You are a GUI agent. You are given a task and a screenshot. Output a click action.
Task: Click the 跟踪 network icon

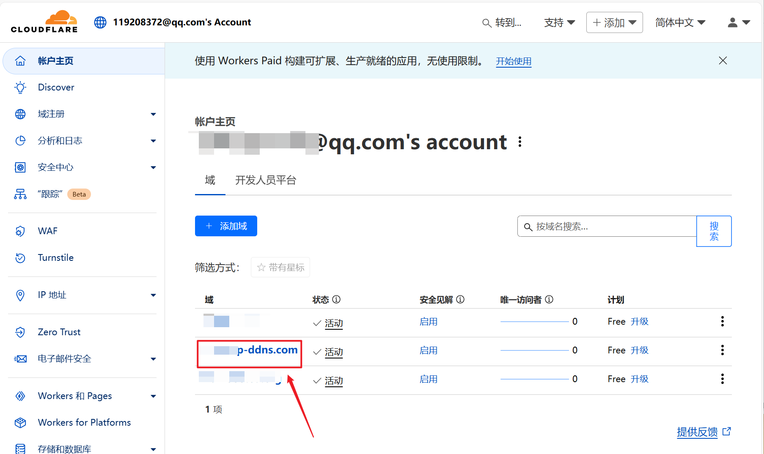tap(20, 194)
